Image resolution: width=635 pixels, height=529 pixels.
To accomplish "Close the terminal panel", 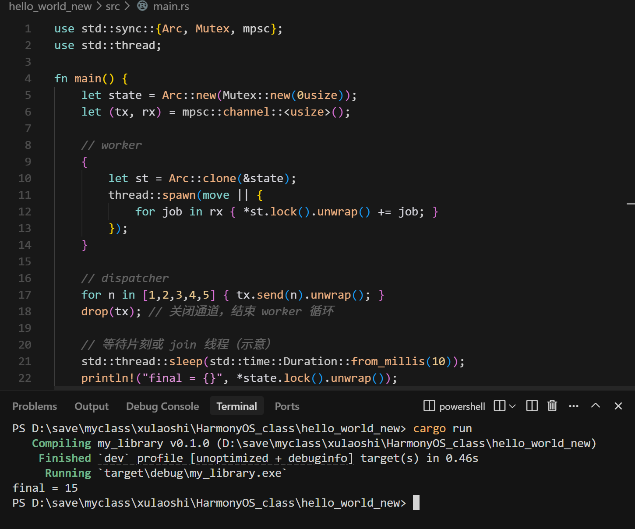I will coord(618,406).
